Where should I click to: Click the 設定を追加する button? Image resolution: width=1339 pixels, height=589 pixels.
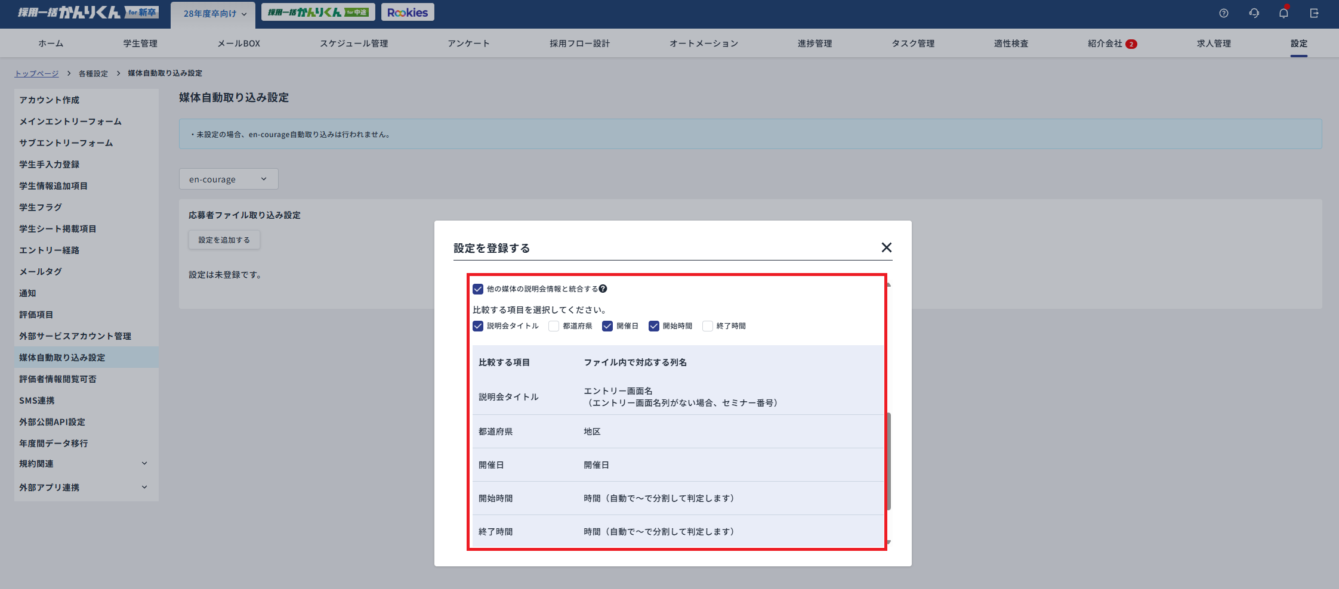pyautogui.click(x=224, y=240)
